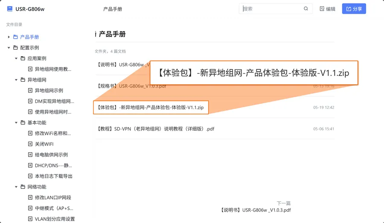
Task: Collapse the 基本功能 folder arrow
Action: 16,123
